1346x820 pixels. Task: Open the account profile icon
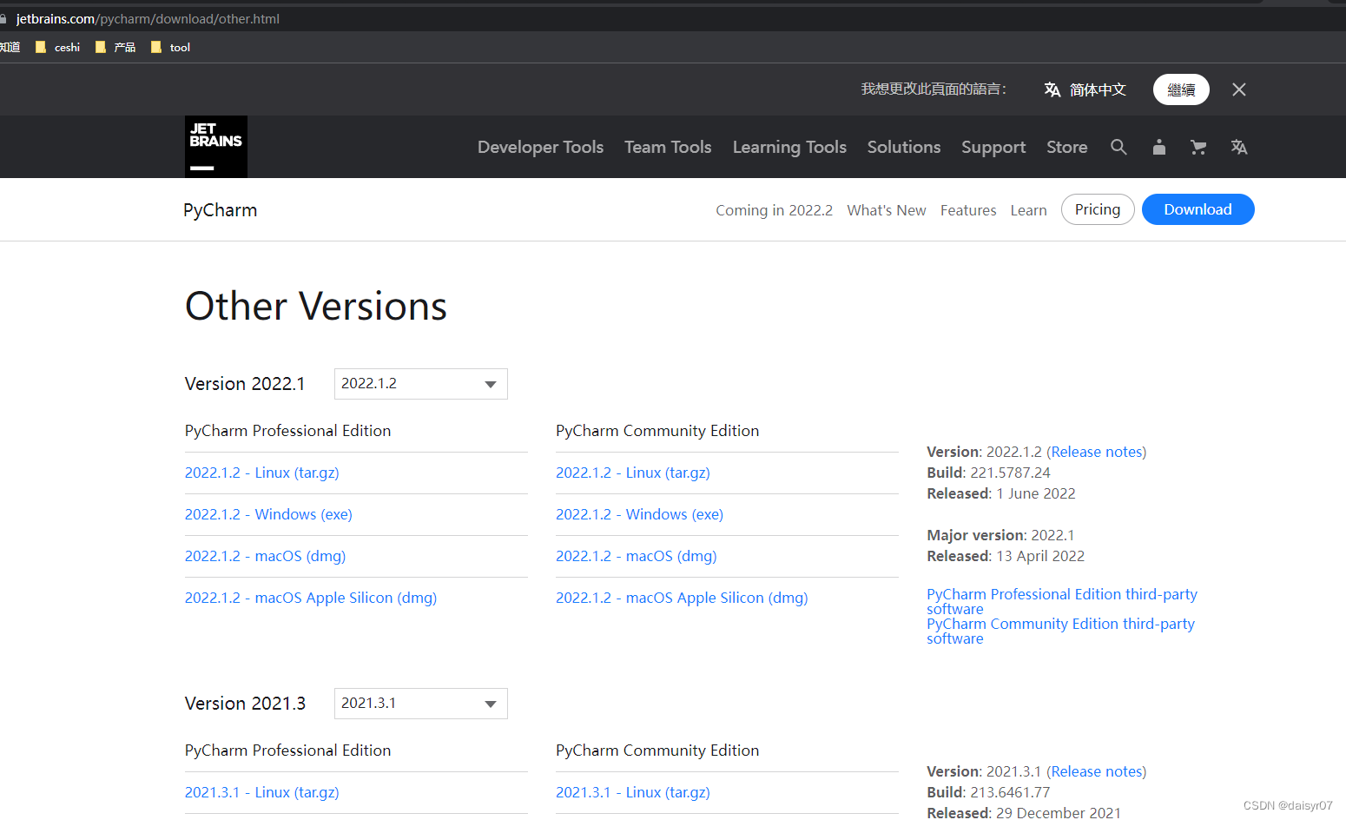pyautogui.click(x=1158, y=147)
